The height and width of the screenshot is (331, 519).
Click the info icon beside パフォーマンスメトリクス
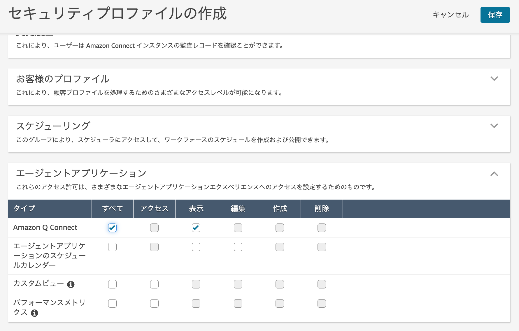pos(35,314)
